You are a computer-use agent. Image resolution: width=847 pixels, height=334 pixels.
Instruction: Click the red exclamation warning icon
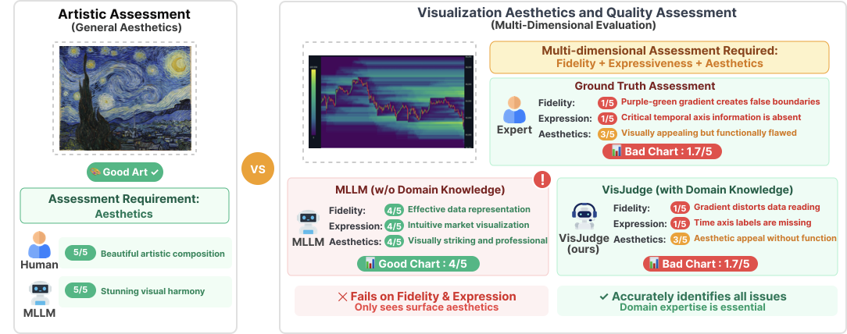[x=541, y=179]
